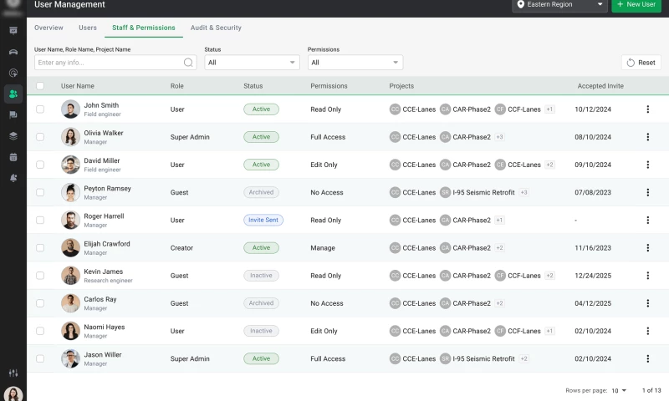Change the rows per page dropdown
The image size is (669, 401).
pyautogui.click(x=619, y=390)
